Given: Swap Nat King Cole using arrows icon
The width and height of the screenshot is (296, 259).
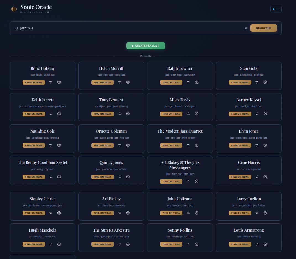Looking at the screenshot, I should point(51,145).
